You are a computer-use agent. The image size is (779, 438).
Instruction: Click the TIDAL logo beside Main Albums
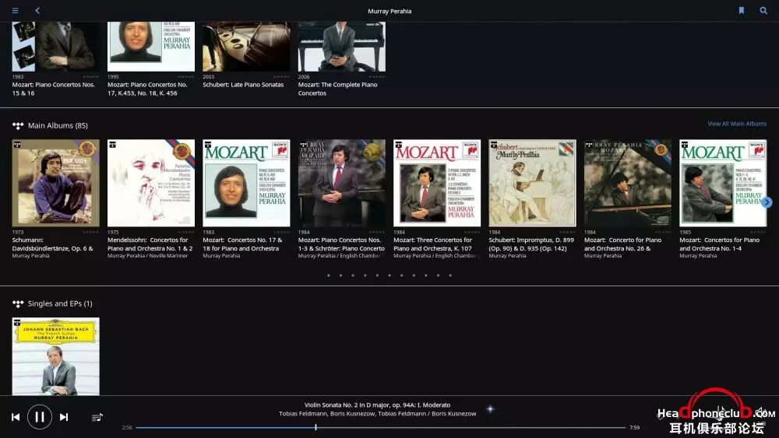click(18, 126)
